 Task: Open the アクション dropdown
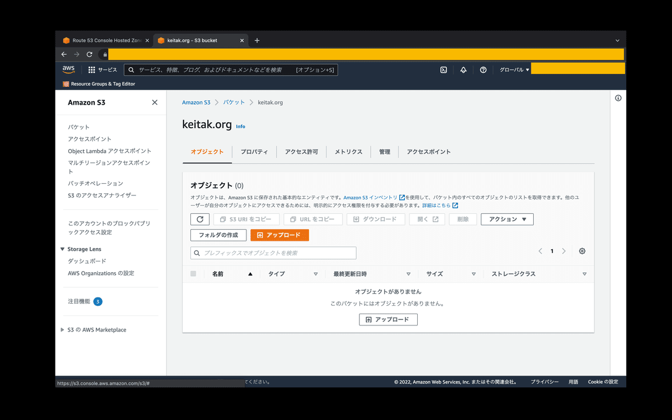[507, 220]
